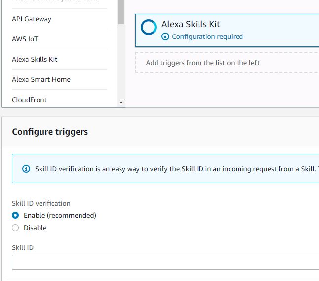Click the Skill ID verification info banner text

coord(177,169)
